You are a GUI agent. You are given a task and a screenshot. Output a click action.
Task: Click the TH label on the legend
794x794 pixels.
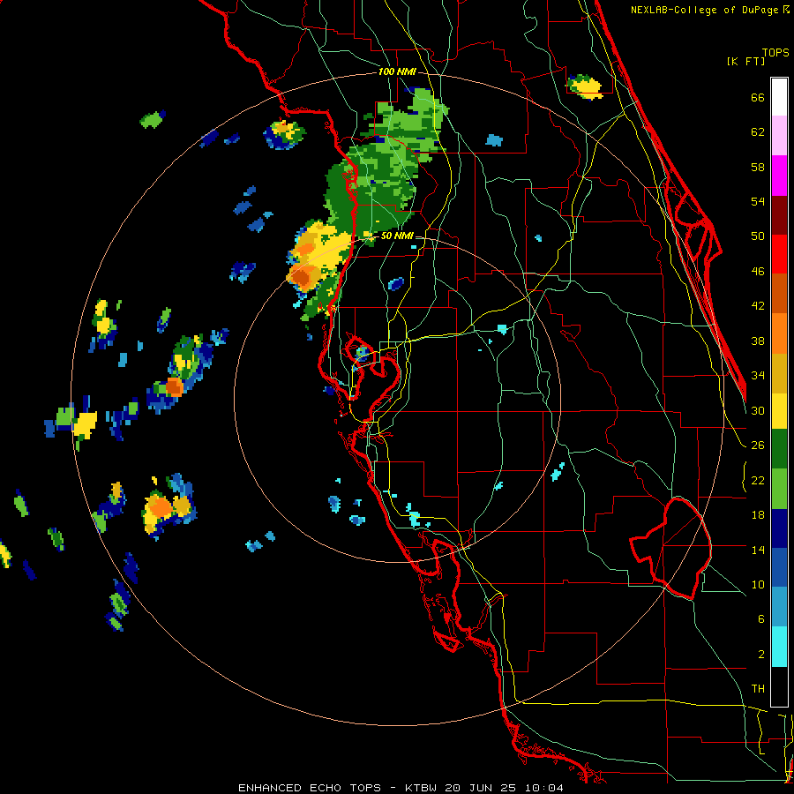758,689
